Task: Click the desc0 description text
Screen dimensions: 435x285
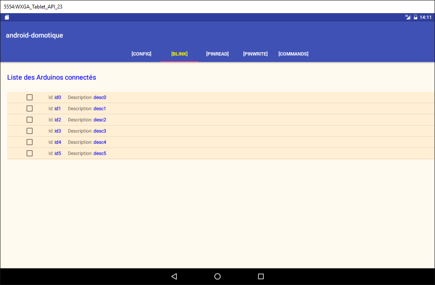Action: point(100,98)
